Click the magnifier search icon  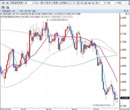point(36,3)
